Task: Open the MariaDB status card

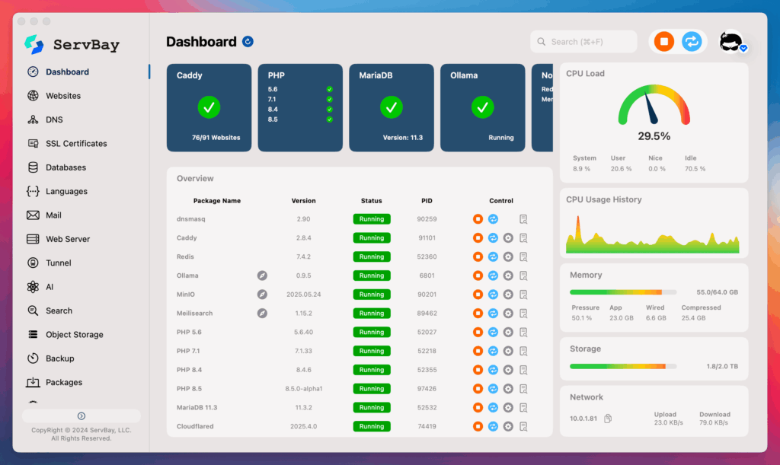Action: click(x=391, y=107)
